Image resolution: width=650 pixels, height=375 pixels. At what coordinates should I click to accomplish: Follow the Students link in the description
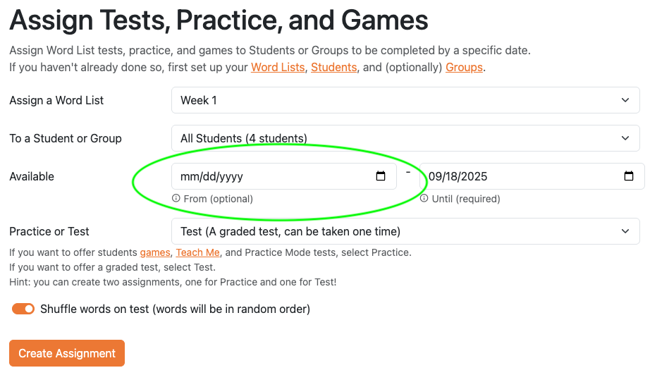pos(333,68)
